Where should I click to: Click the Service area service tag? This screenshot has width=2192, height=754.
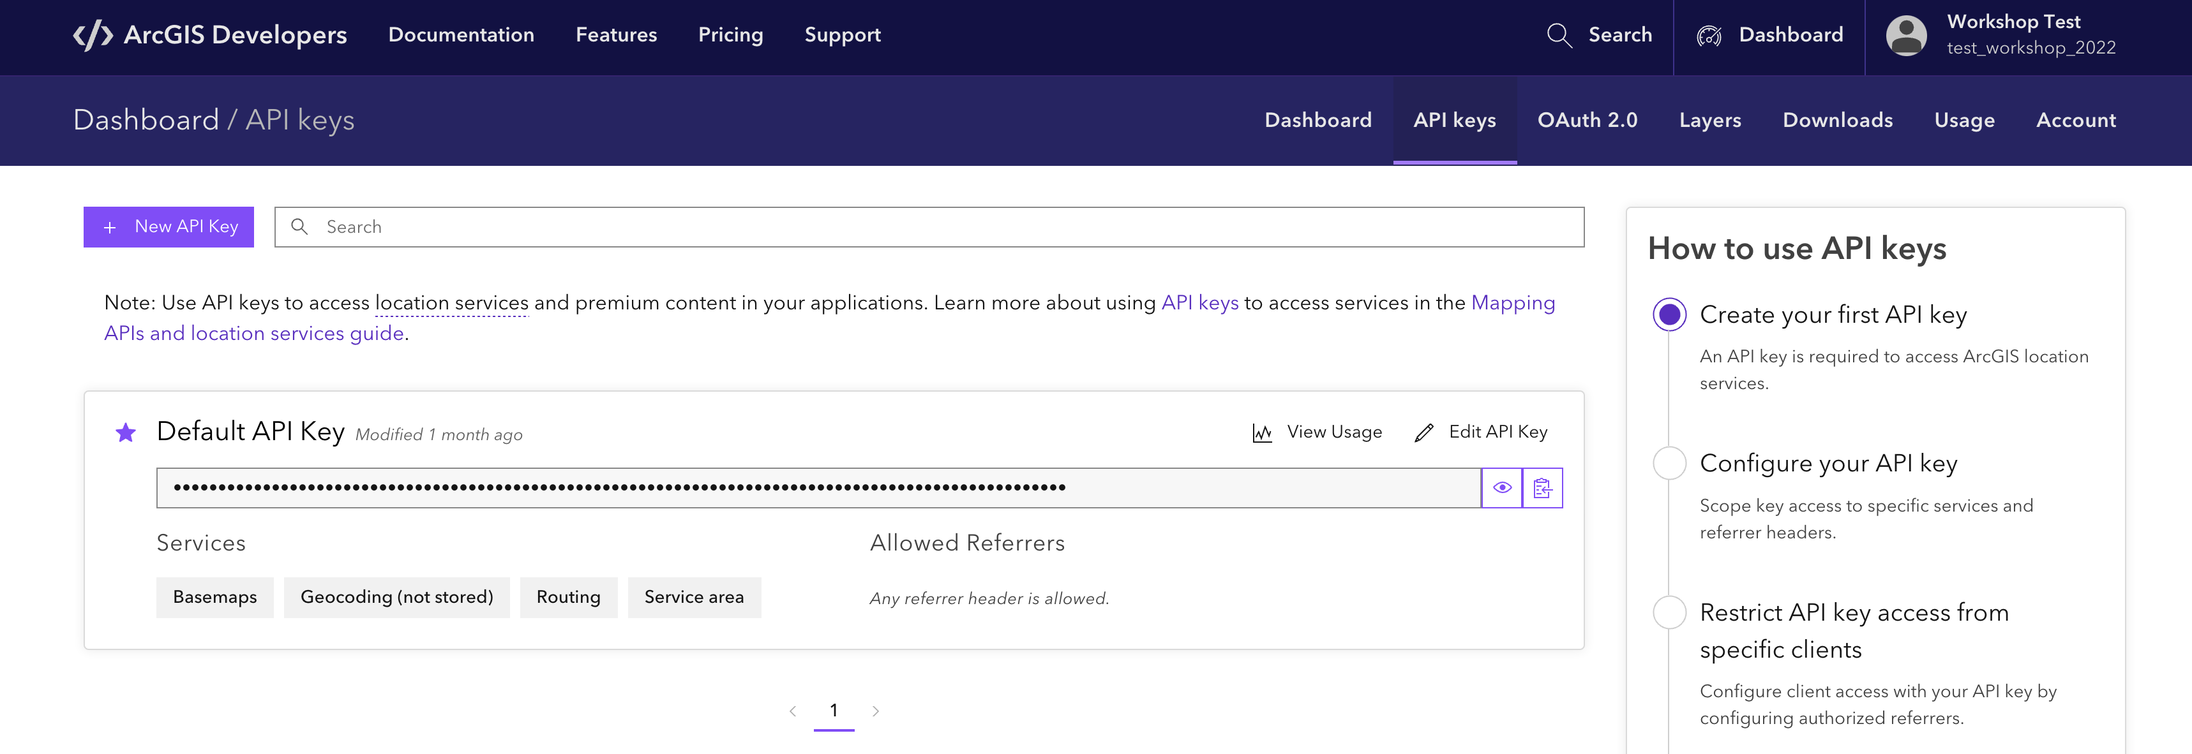[693, 598]
